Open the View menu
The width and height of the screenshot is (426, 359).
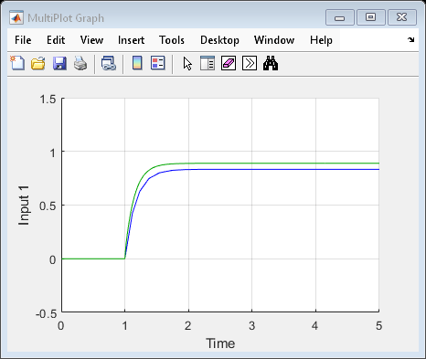click(91, 40)
